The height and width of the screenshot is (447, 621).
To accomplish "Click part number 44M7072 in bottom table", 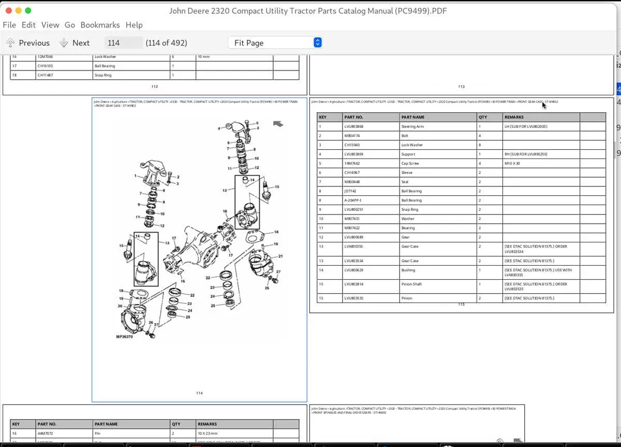I will tap(45, 434).
